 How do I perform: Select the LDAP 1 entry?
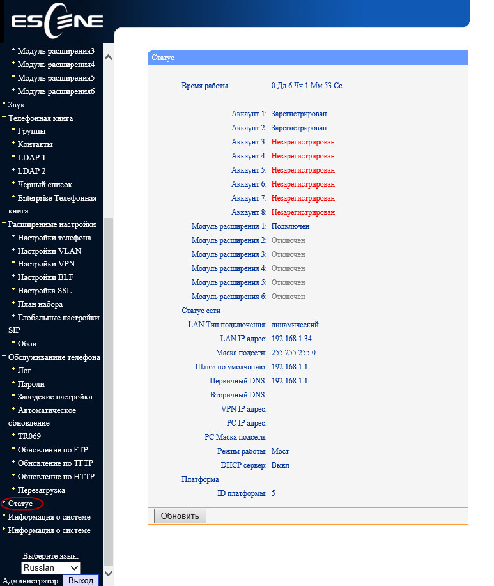[x=31, y=158]
